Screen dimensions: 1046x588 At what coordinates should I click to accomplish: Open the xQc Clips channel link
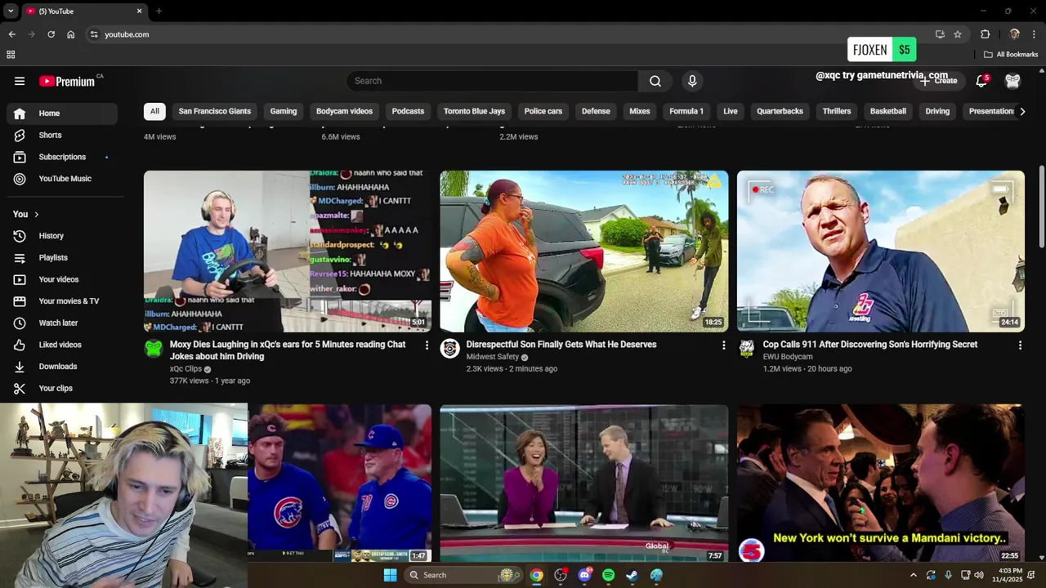tap(186, 369)
